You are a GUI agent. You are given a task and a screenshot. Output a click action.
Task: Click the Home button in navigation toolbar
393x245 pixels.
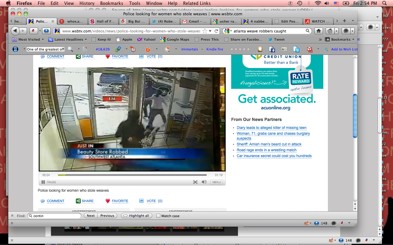point(319,31)
